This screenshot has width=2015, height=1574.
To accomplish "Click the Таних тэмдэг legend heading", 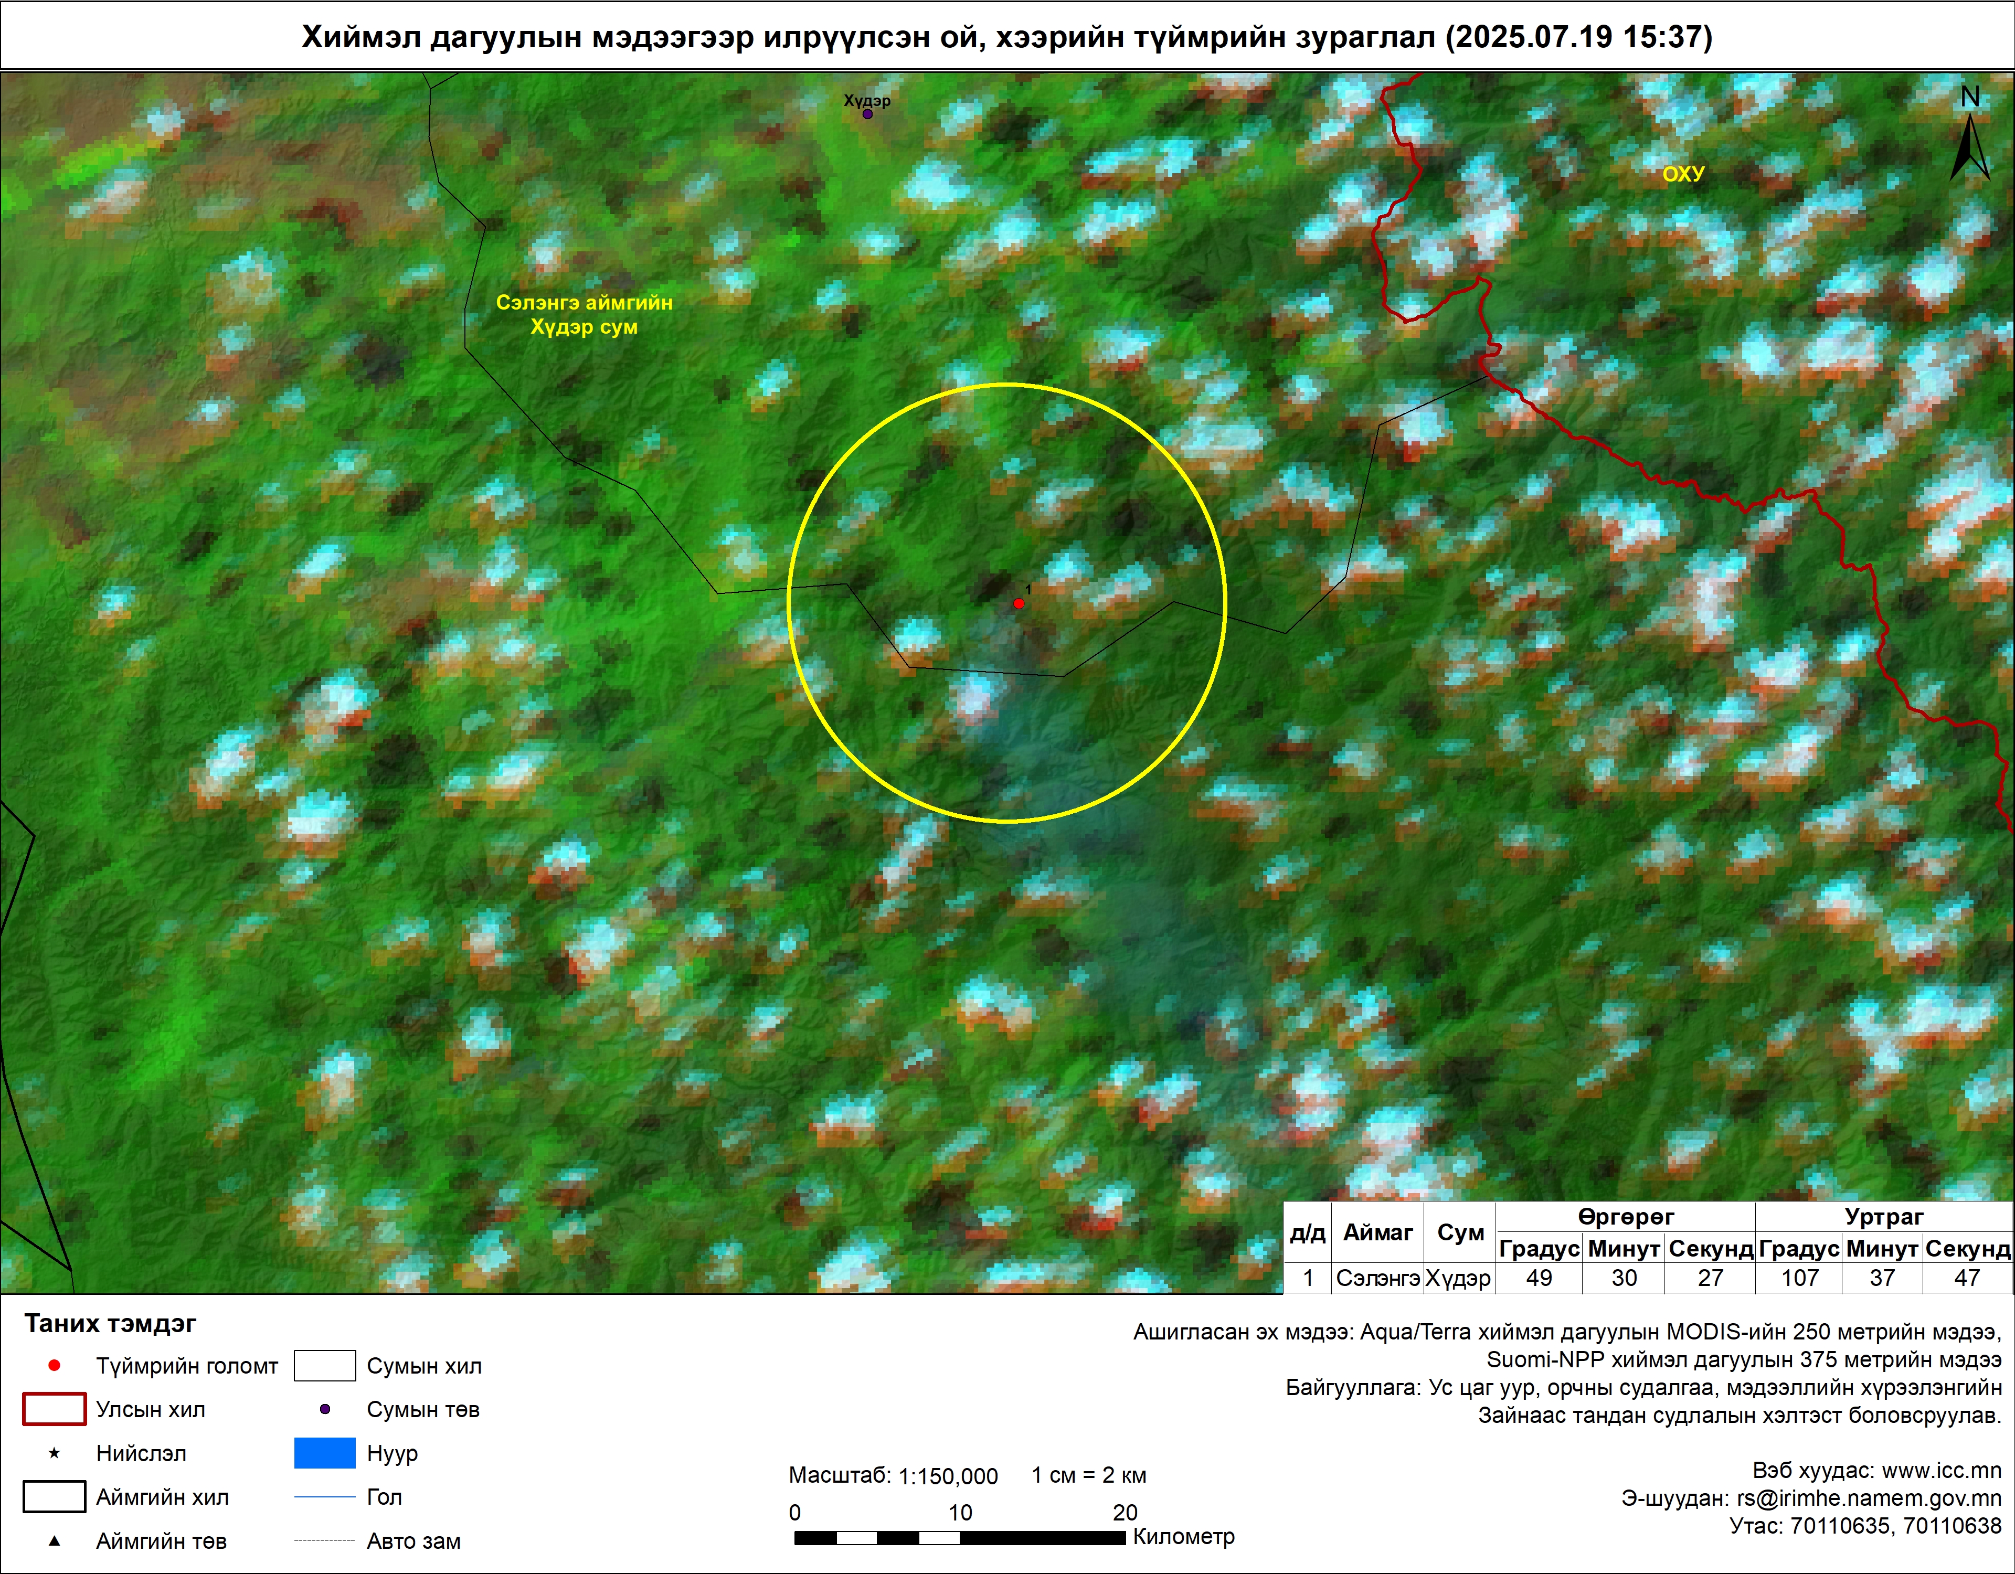I will tap(110, 1323).
